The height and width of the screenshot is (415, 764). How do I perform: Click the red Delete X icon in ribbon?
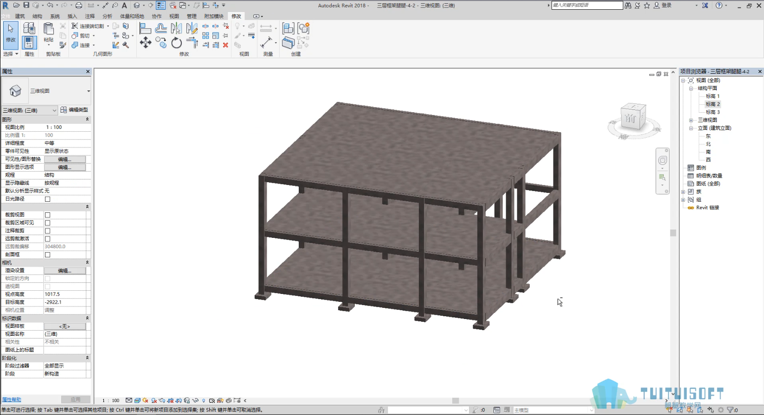point(225,45)
